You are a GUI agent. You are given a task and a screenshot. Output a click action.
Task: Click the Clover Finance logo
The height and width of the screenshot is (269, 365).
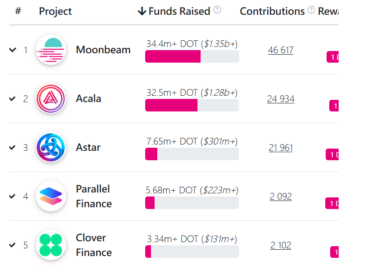click(x=50, y=245)
